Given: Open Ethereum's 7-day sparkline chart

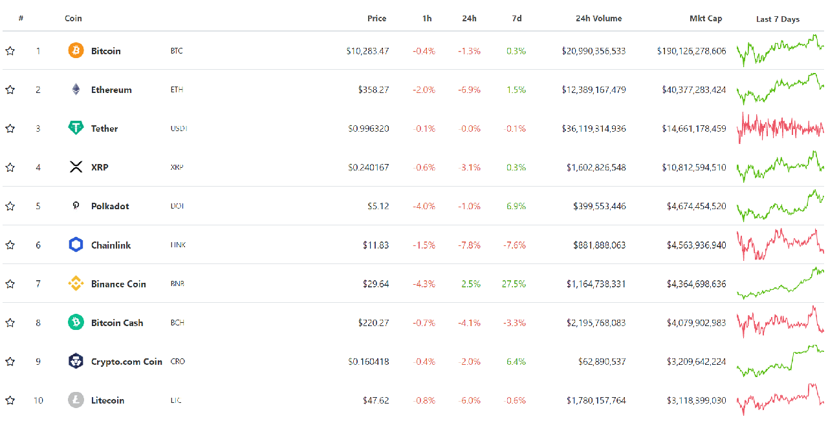Looking at the screenshot, I should tap(780, 89).
